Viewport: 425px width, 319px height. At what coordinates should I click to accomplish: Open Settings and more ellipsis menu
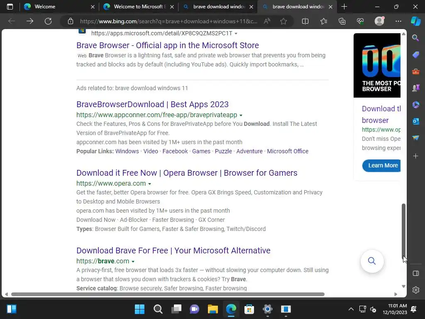pos(398,21)
